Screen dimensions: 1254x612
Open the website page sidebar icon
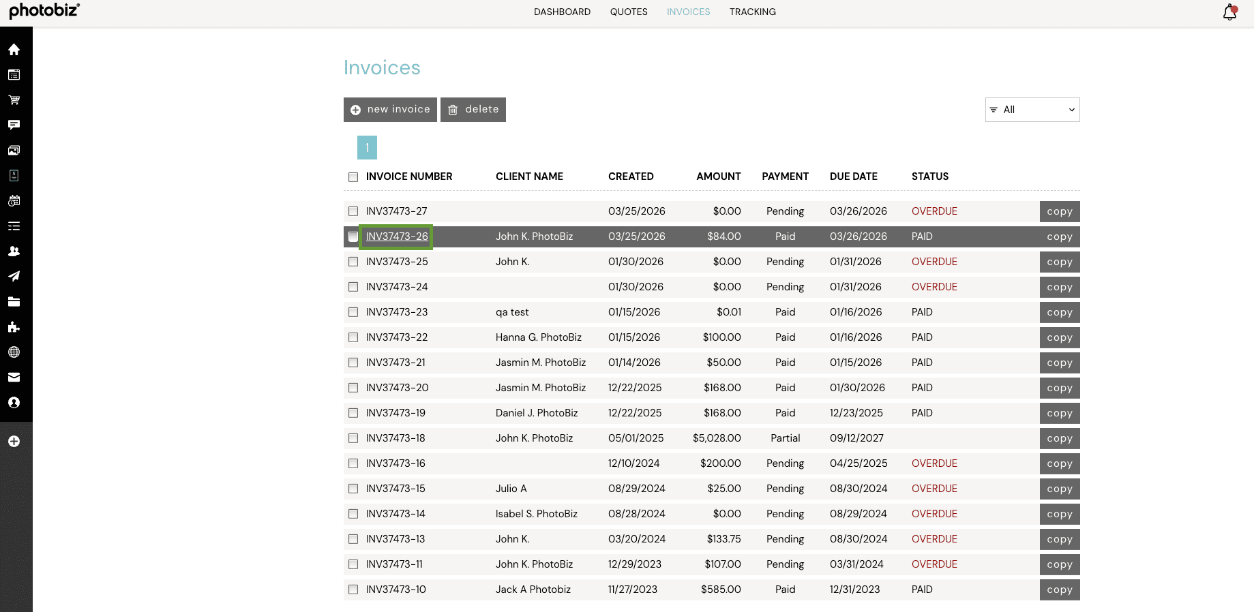(x=14, y=75)
